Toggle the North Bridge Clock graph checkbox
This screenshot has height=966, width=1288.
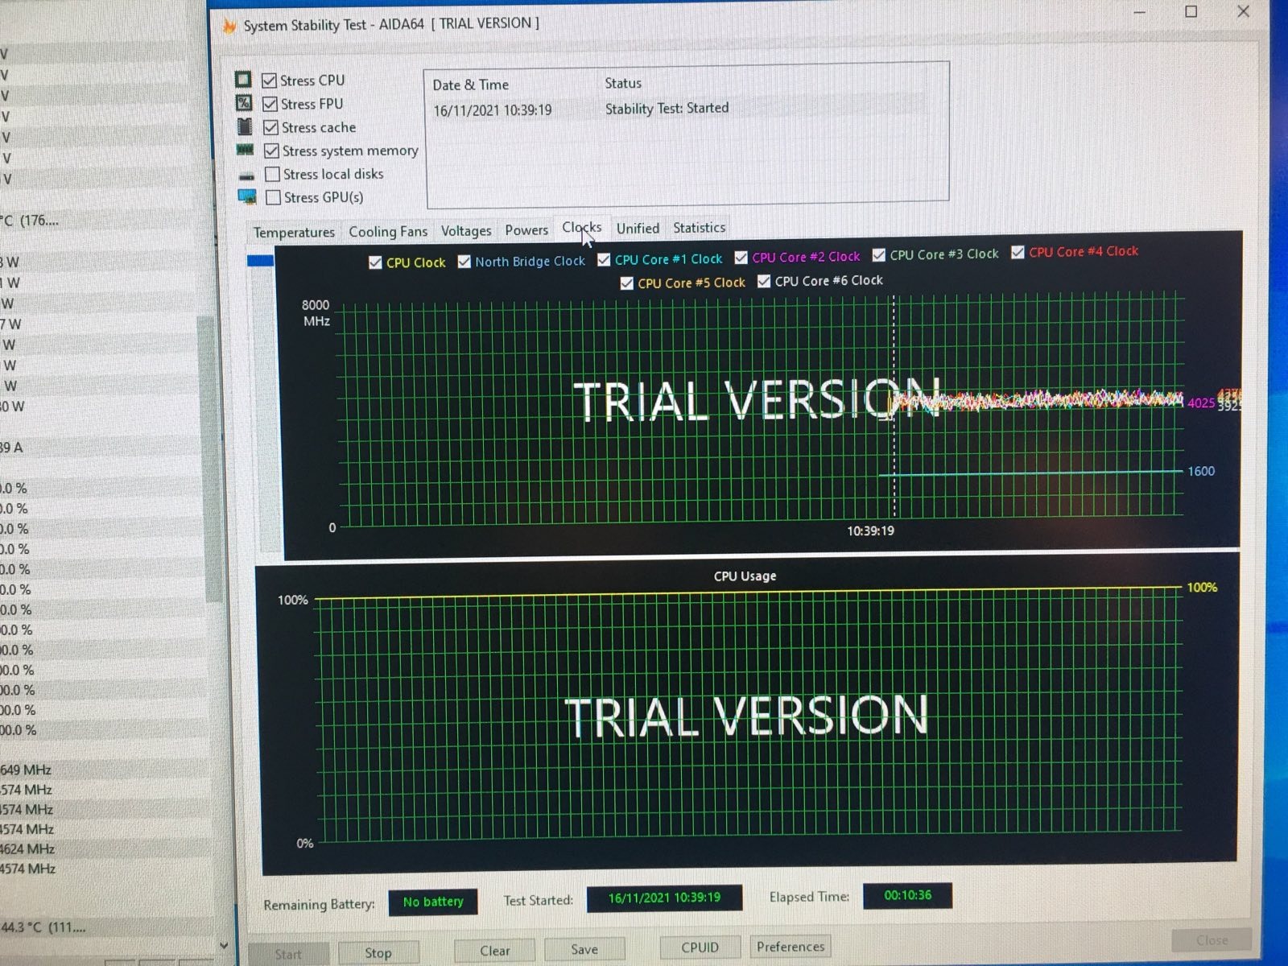(x=464, y=262)
